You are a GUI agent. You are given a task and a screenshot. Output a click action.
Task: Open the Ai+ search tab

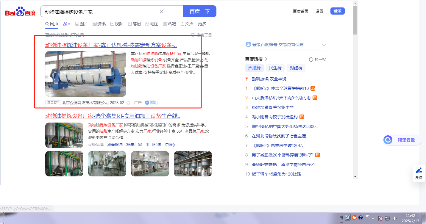66,24
